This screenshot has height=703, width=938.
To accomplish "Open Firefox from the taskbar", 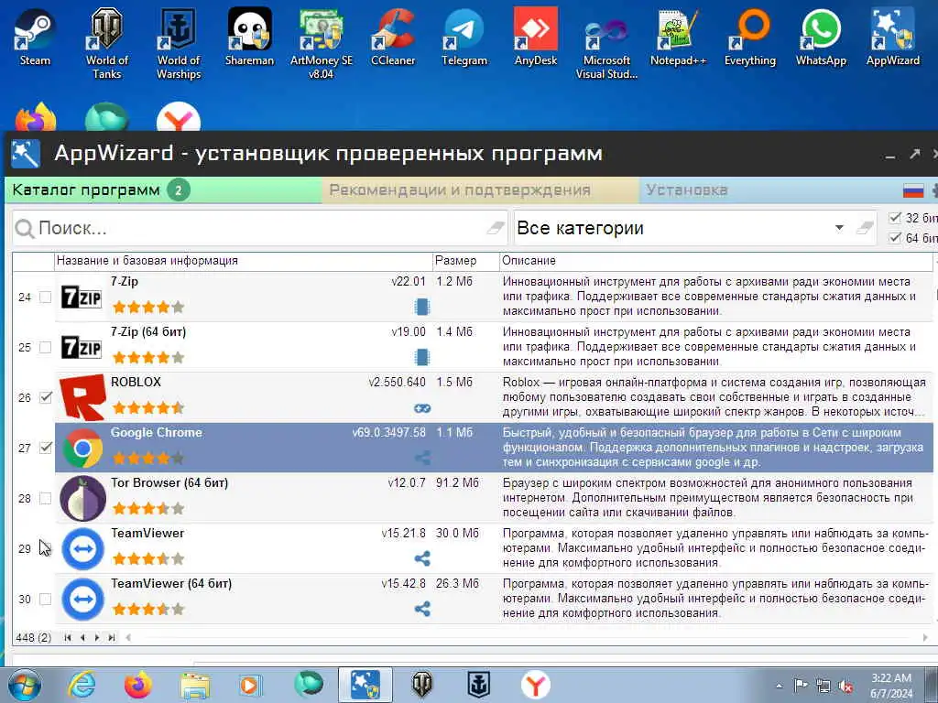I will point(137,685).
